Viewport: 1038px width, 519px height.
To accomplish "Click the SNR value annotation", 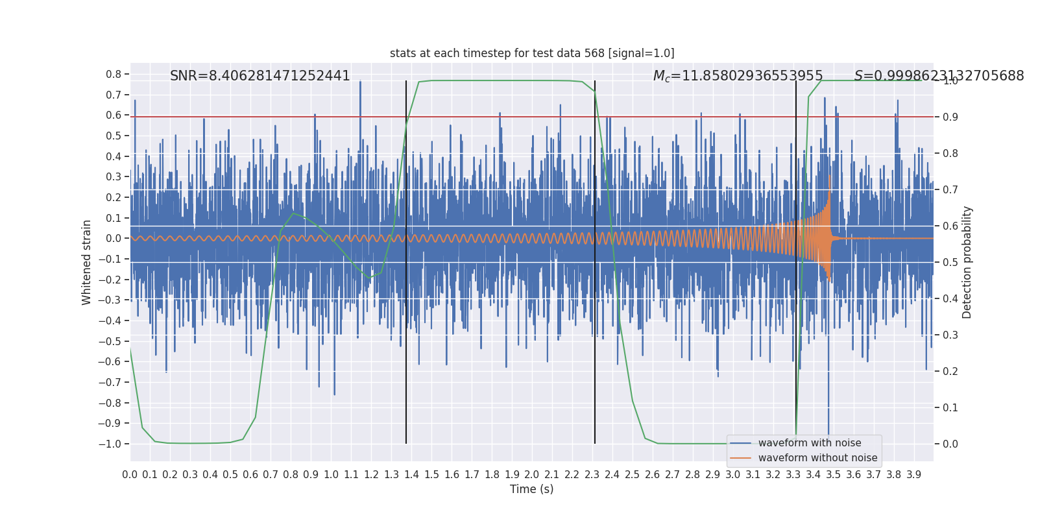I will click(x=259, y=76).
